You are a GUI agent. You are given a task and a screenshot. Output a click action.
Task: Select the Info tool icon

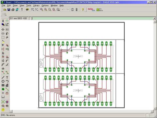tap(3, 21)
